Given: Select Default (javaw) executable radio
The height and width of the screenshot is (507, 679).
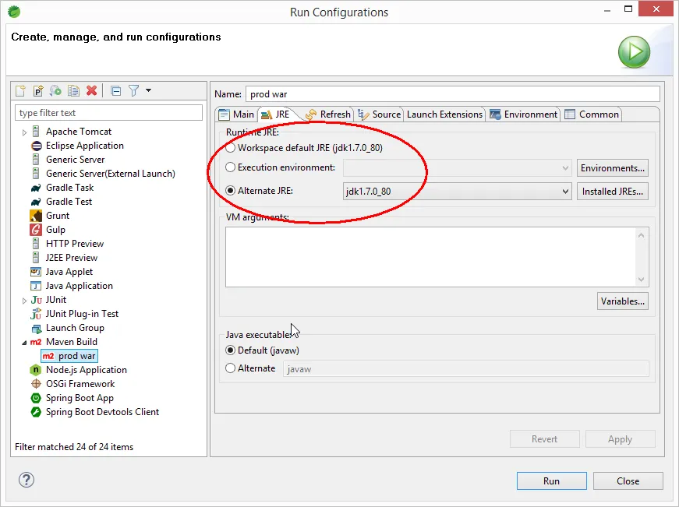Looking at the screenshot, I should tap(231, 350).
